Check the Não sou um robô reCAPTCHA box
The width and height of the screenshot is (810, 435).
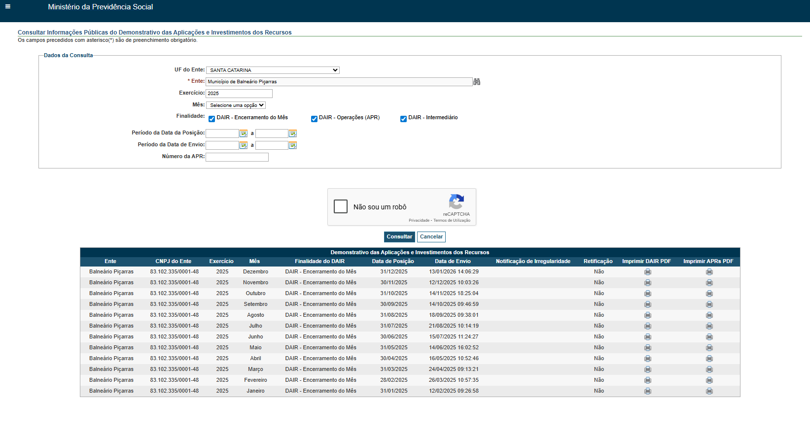click(x=341, y=206)
